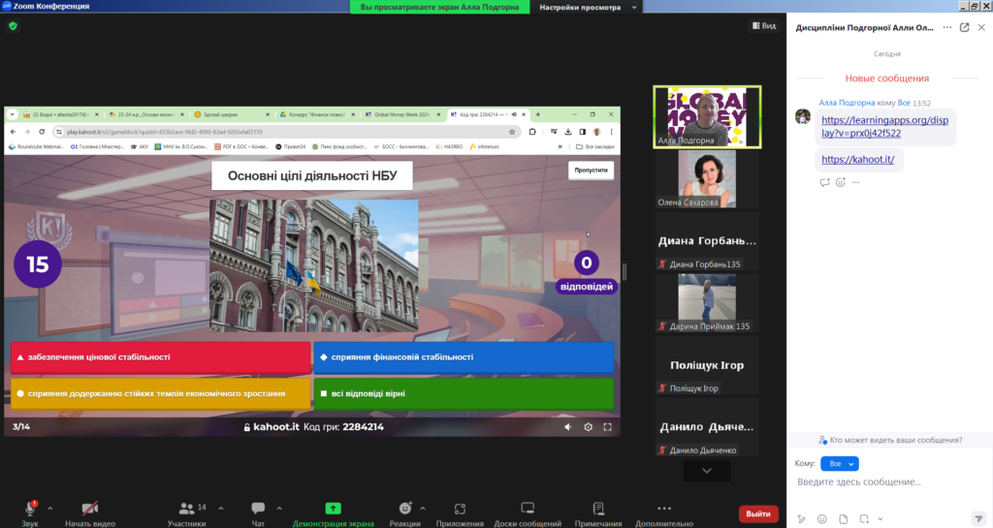Open message more-options dots
This screenshot has height=528, width=993.
tap(855, 182)
